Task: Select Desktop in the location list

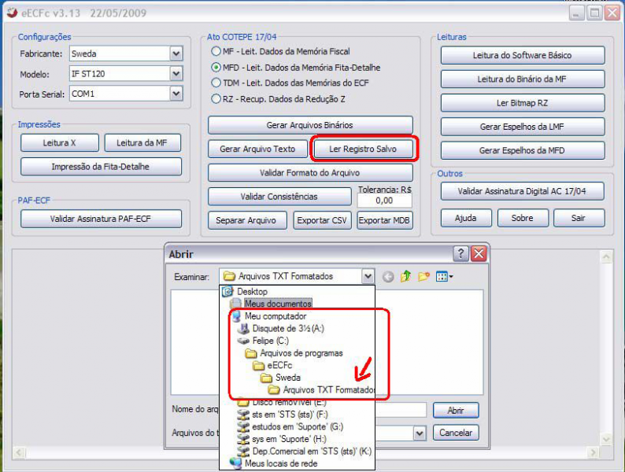Action: click(x=251, y=292)
